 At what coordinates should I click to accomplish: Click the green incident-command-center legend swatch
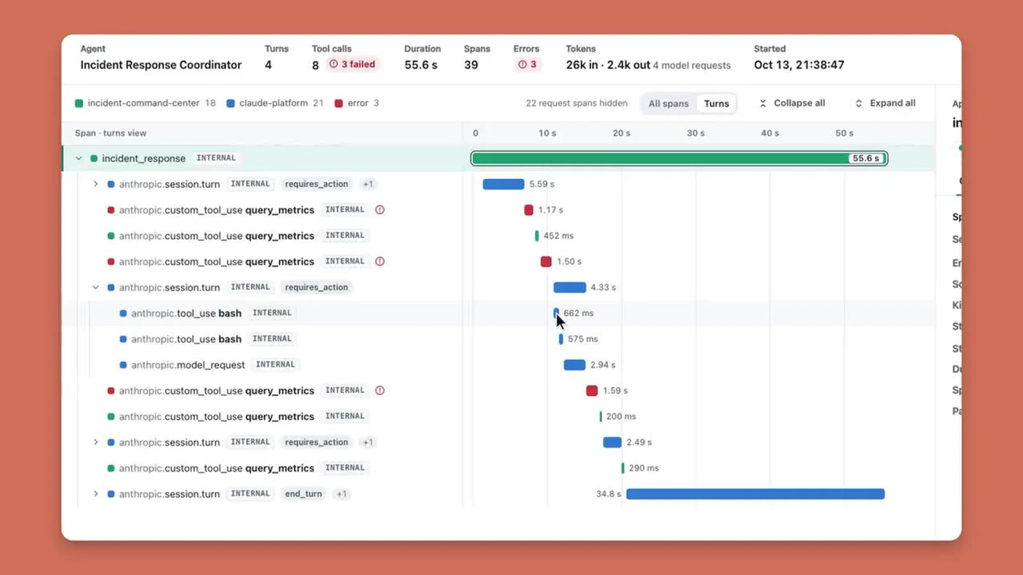[79, 103]
